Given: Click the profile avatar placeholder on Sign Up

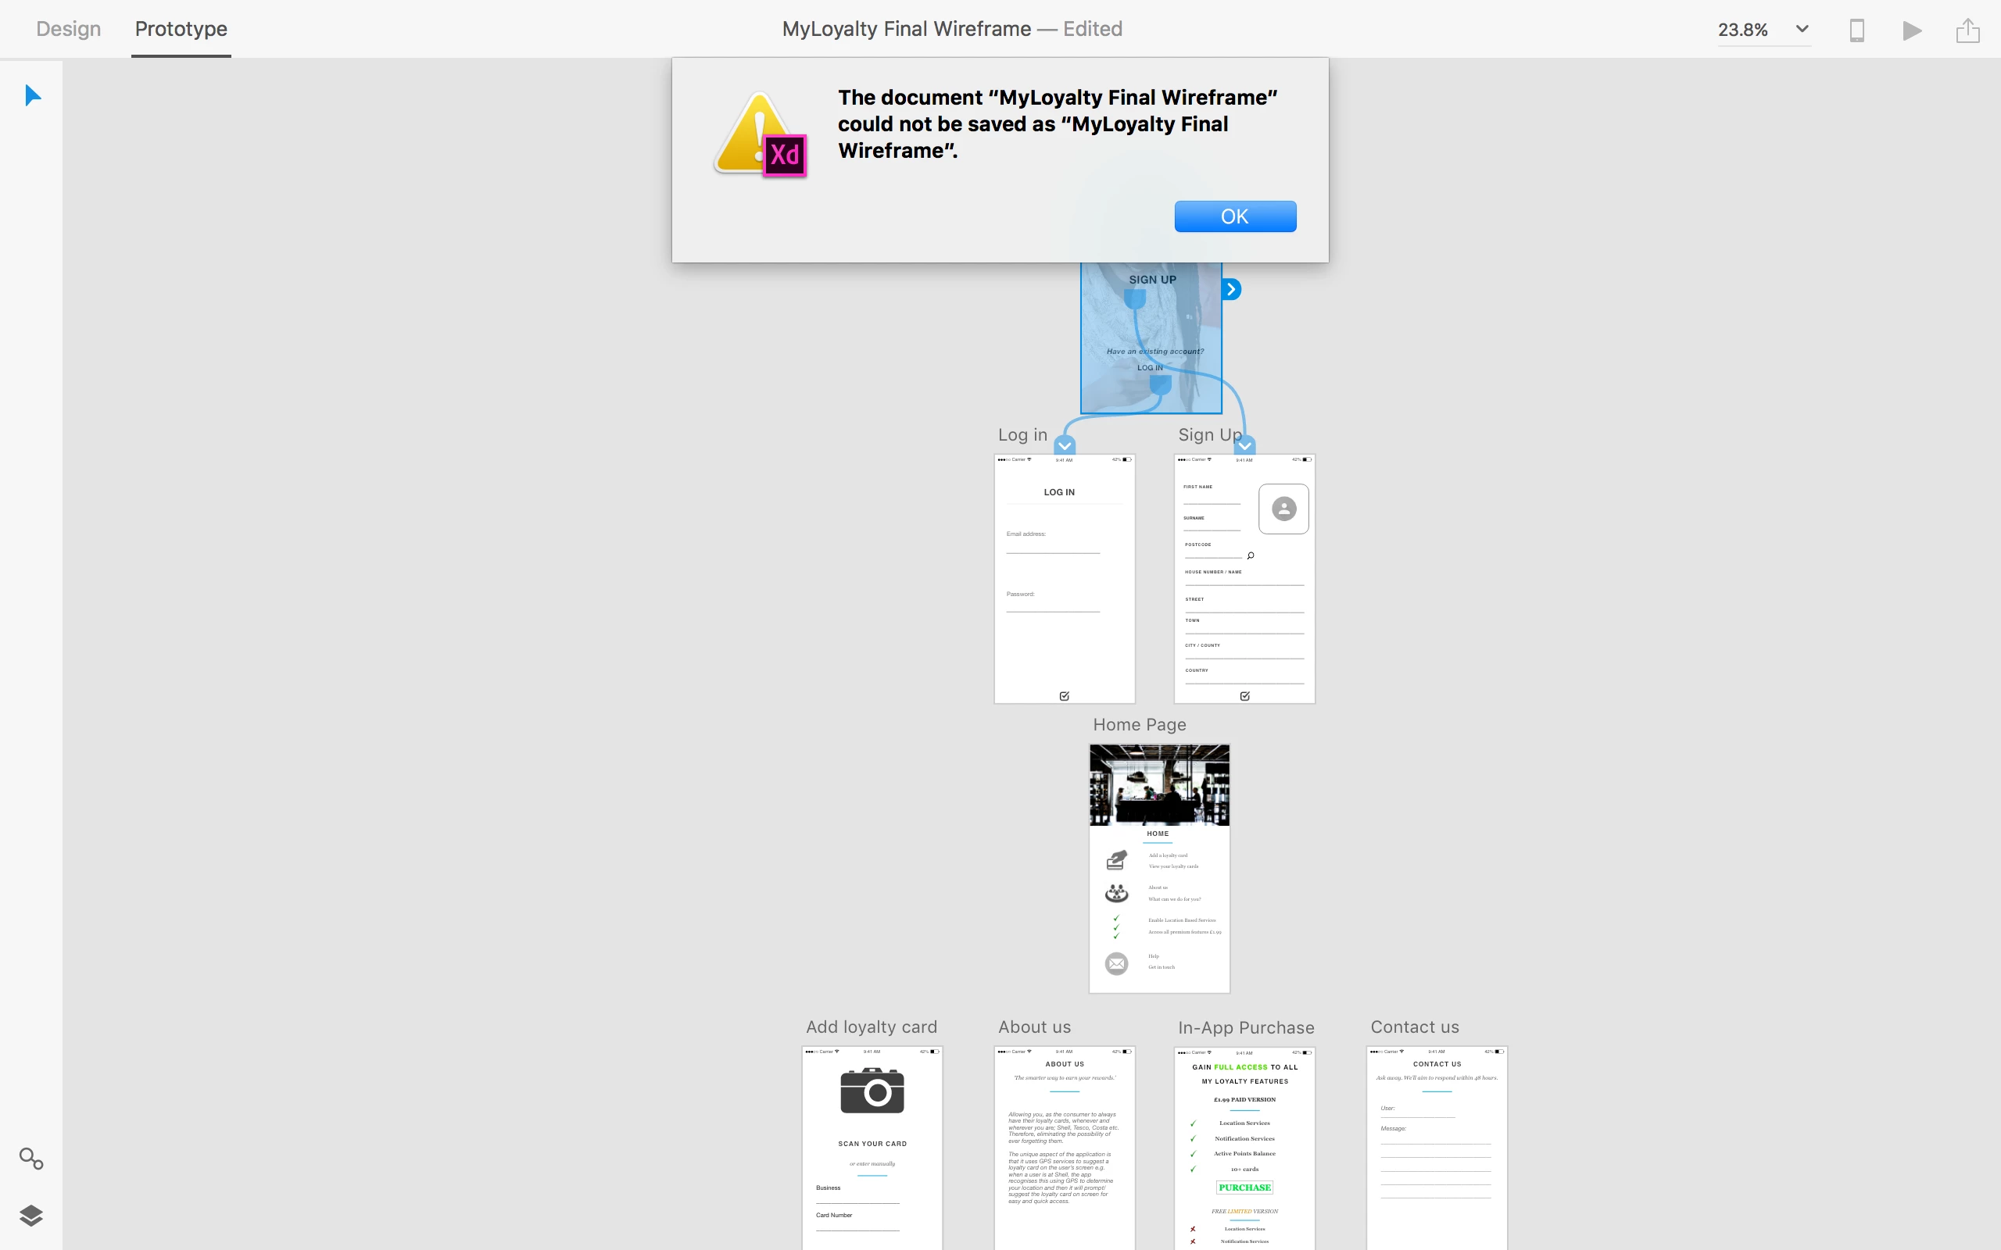Looking at the screenshot, I should pyautogui.click(x=1283, y=509).
